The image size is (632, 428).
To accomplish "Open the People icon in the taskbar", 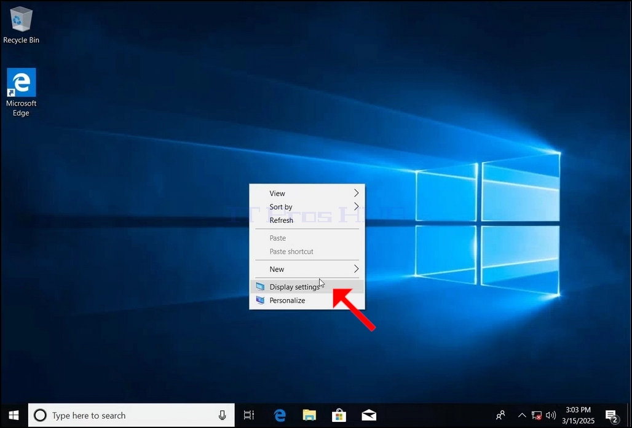I will (x=500, y=415).
